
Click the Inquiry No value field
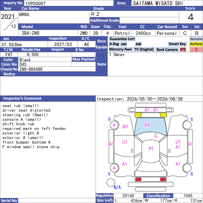[x=69, y=3]
